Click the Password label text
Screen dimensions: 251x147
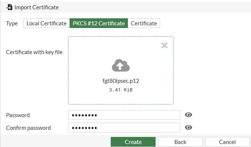18,115
